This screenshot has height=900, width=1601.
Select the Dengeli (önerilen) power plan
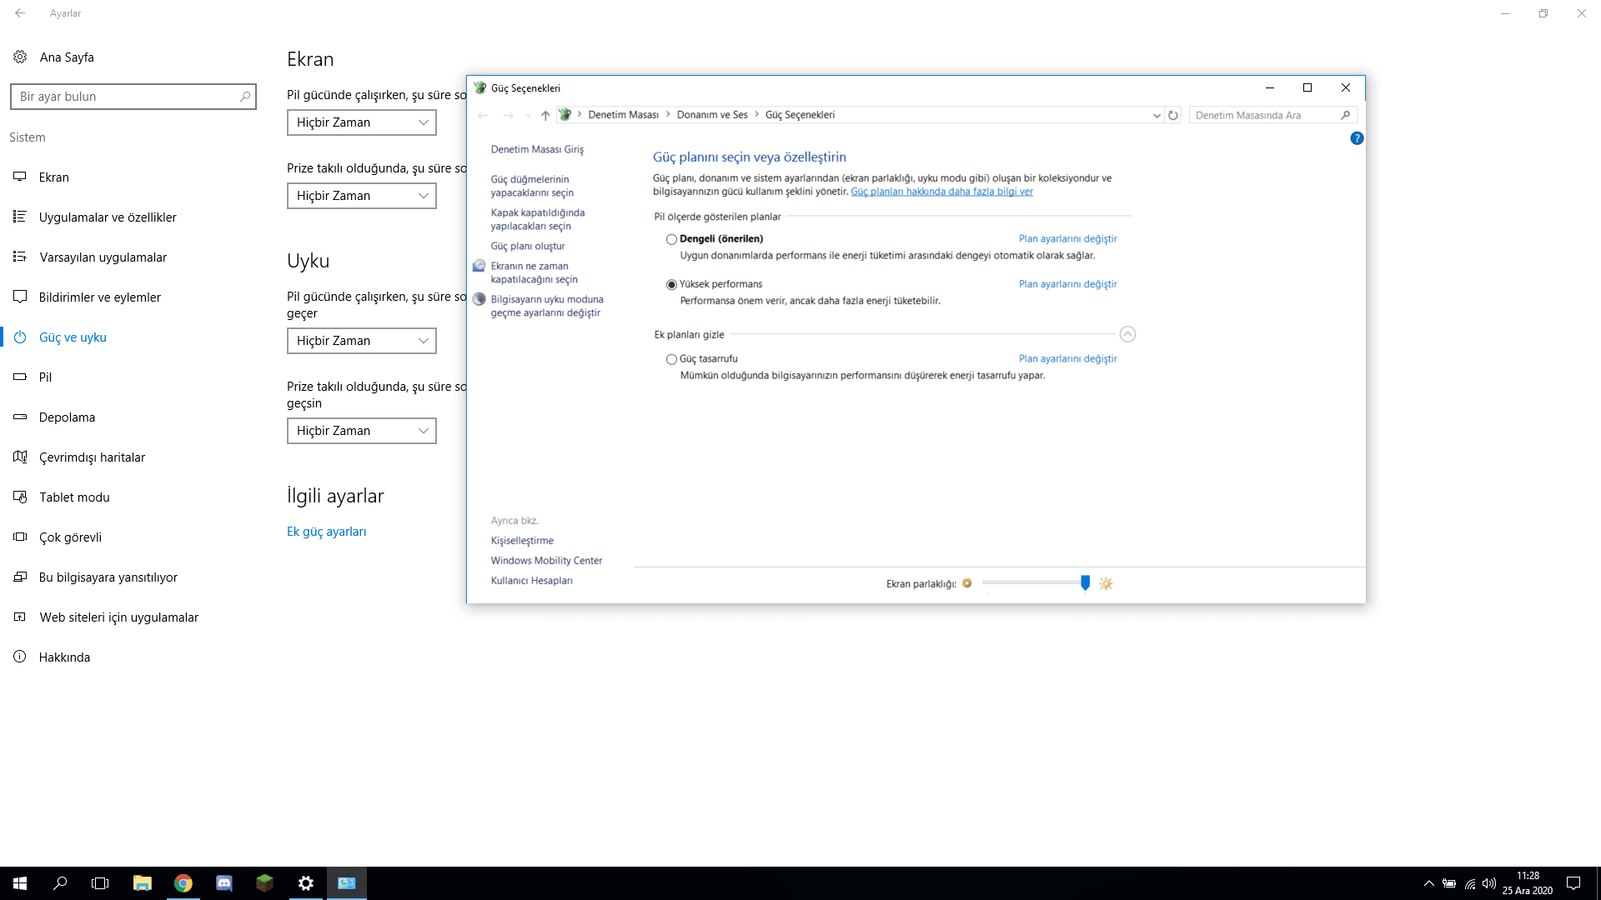671,239
